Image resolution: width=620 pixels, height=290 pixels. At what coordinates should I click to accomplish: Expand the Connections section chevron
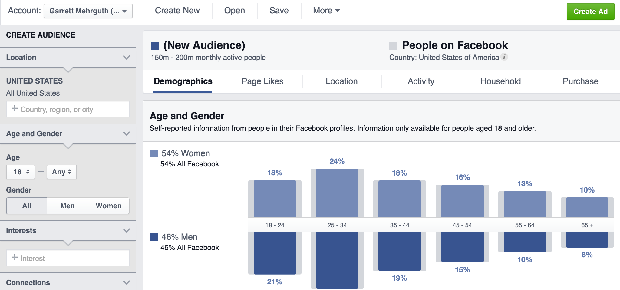127,282
